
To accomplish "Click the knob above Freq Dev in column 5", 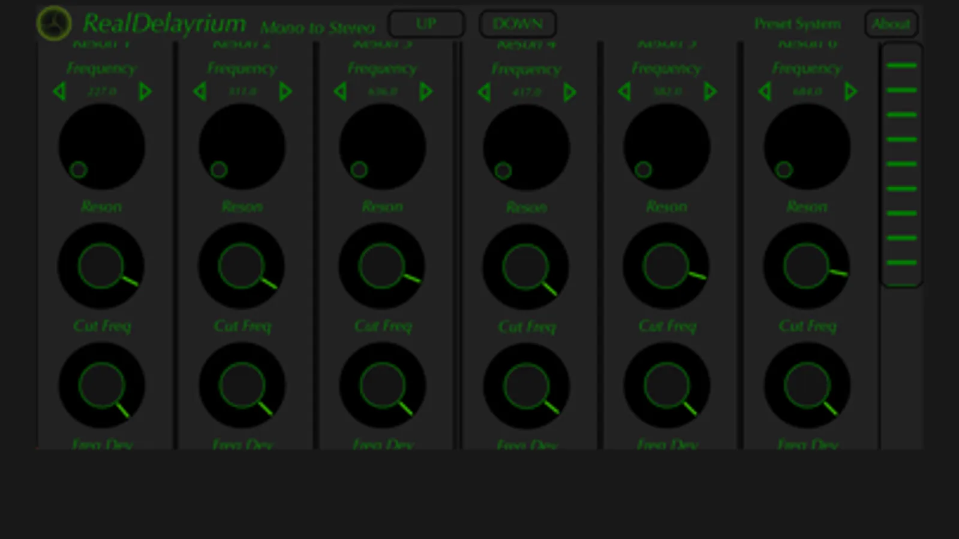I will click(x=667, y=385).
